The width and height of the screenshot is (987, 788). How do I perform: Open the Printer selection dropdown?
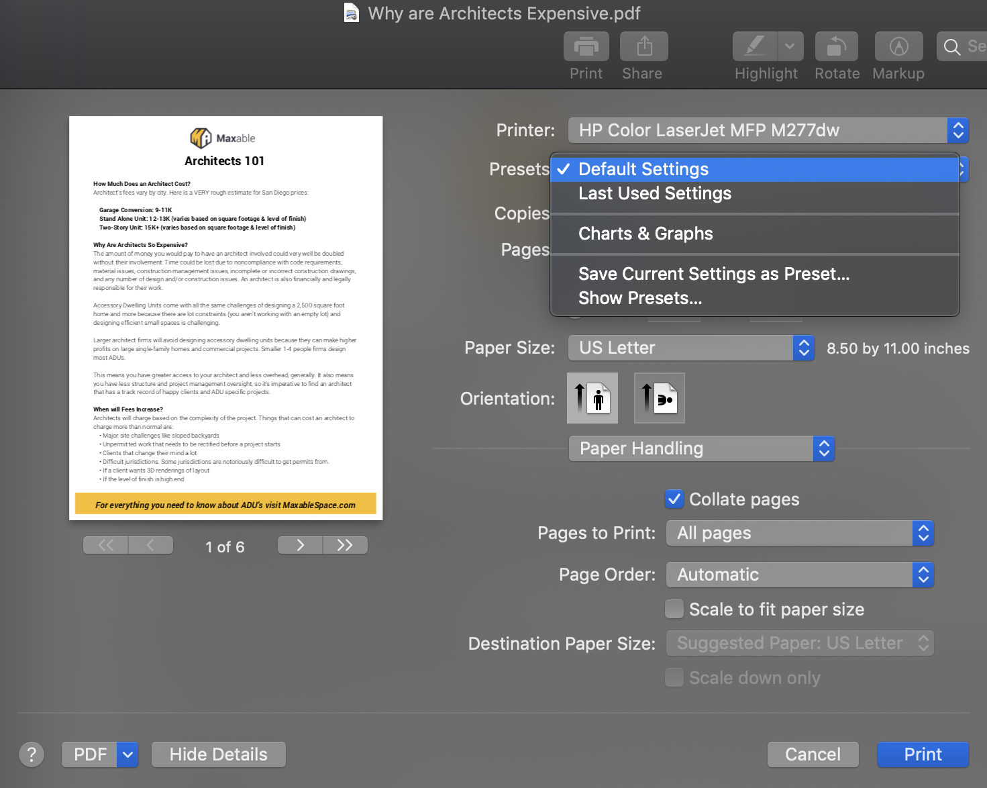click(768, 130)
